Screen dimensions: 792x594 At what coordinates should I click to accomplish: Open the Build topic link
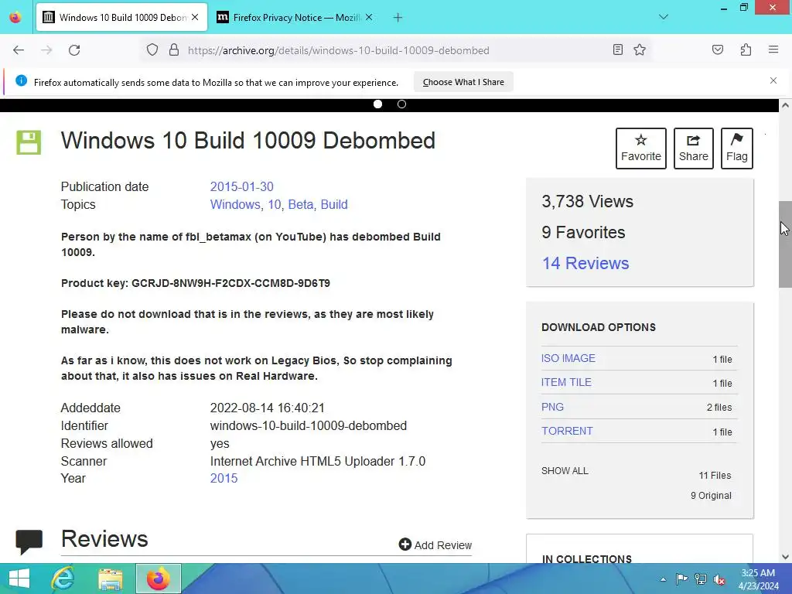point(334,204)
